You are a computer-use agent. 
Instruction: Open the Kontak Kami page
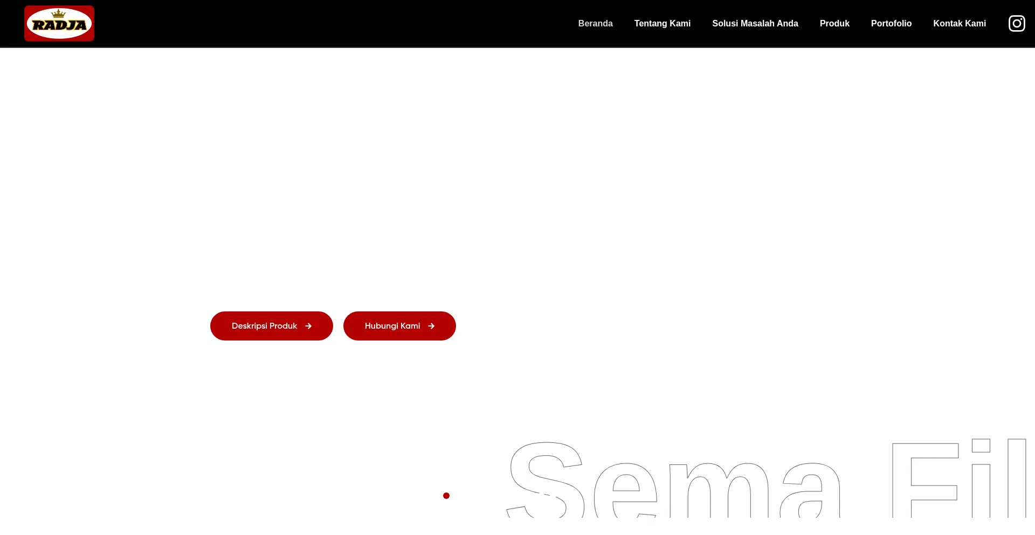coord(959,24)
